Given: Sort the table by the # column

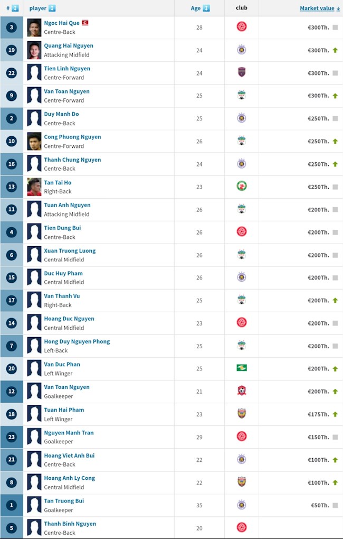Looking at the screenshot, I should coord(12,8).
